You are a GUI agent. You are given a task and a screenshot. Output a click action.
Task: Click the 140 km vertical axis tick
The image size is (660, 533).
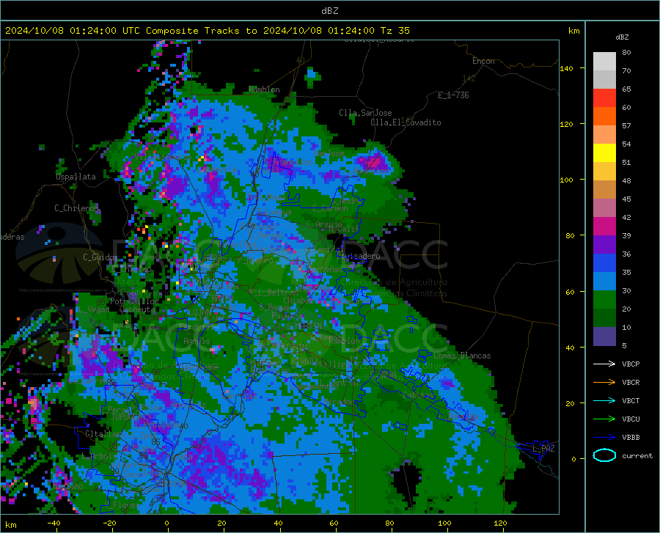pyautogui.click(x=566, y=68)
